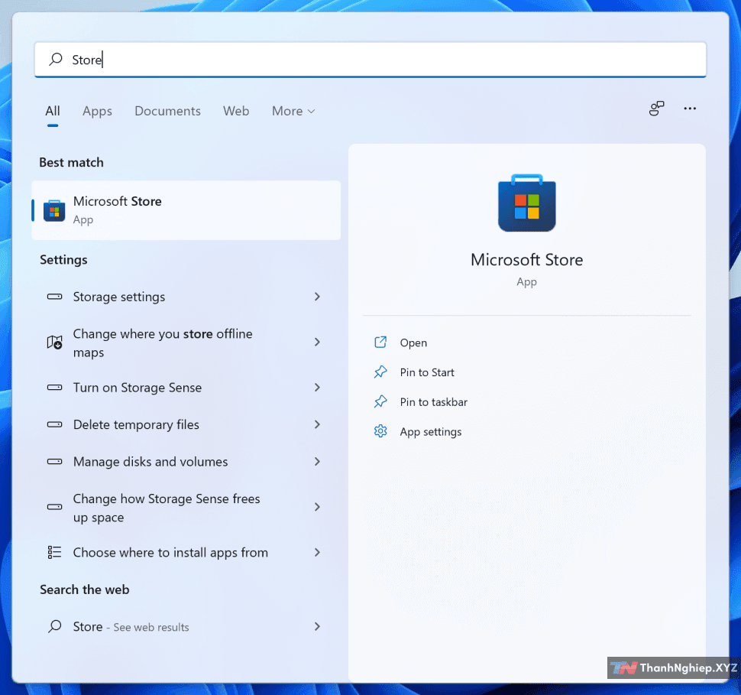
Task: Open the Microsoft Store app
Action: coord(413,343)
